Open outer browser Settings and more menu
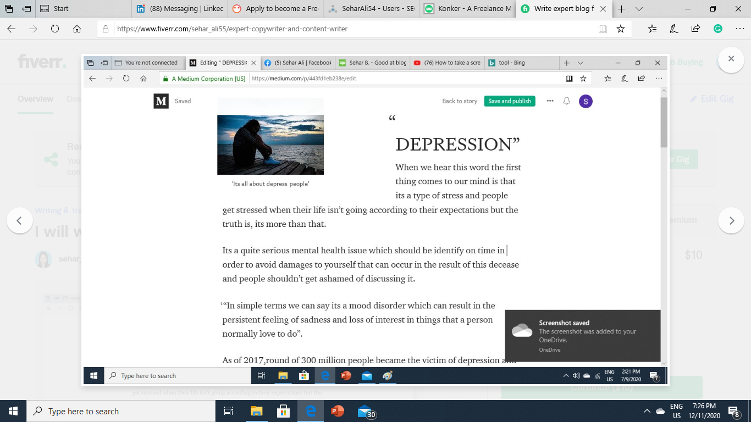 [739, 29]
